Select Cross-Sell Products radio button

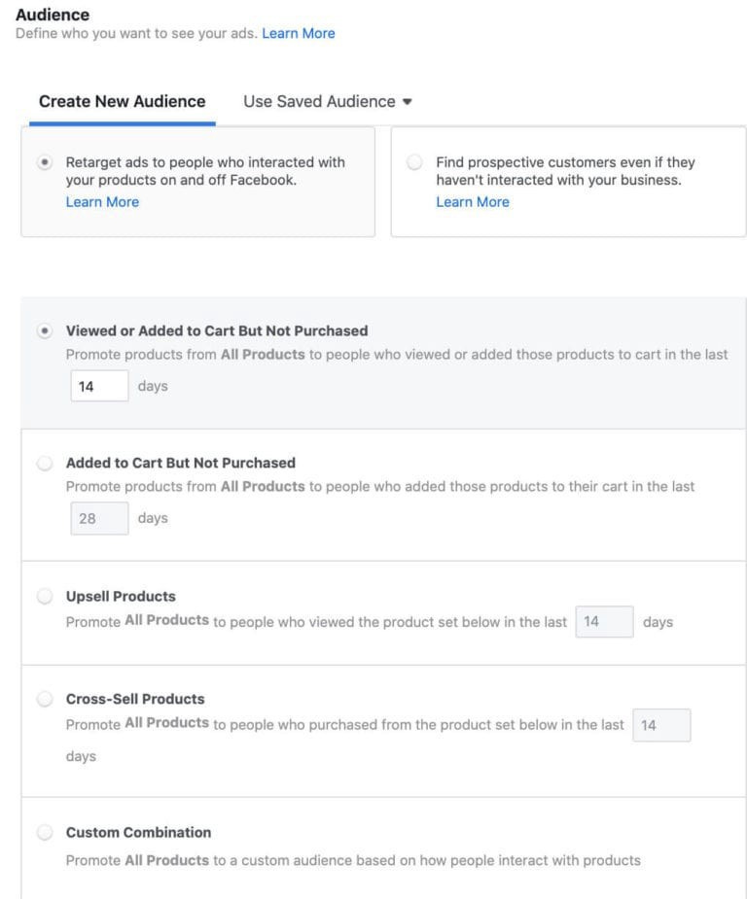[45, 699]
